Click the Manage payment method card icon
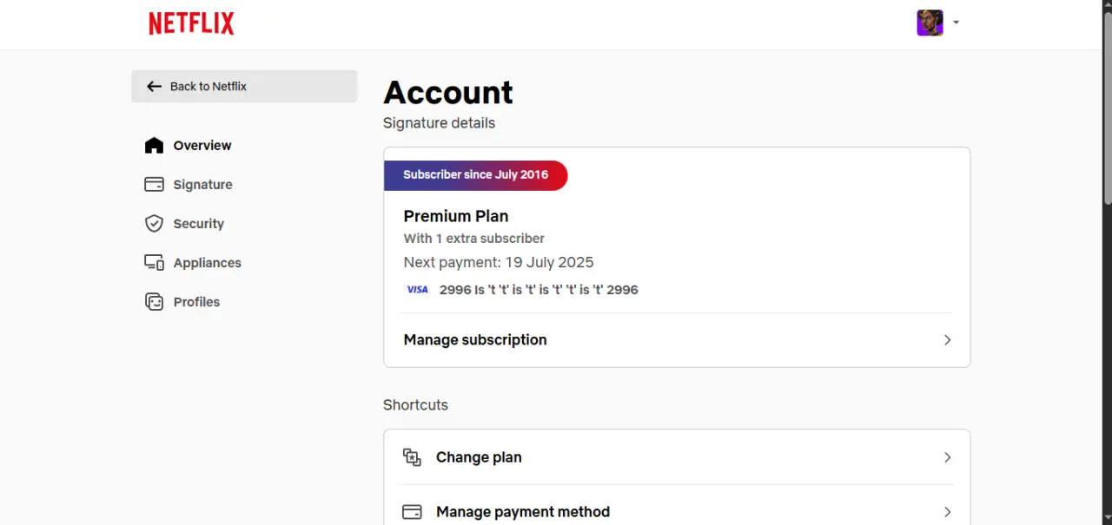The image size is (1112, 525). click(x=412, y=512)
